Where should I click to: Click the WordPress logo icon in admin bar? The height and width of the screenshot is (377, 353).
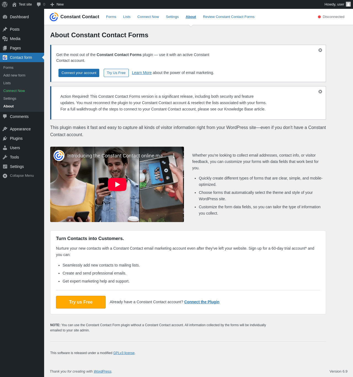(x=5, y=4)
